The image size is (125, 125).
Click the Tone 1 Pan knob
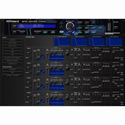(x=67, y=54)
